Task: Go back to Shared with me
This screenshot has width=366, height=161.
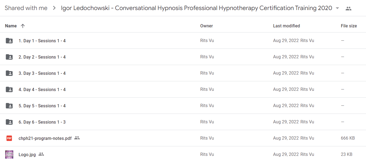Action: coord(26,8)
